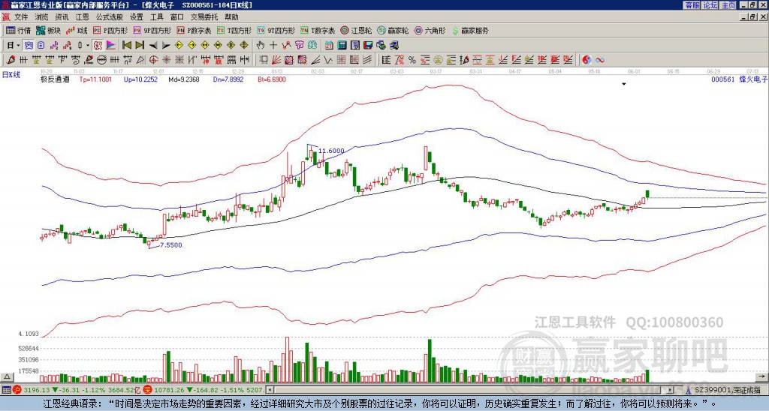Click the 7.5500 low price label
Screen dimensions: 769x411
point(170,245)
